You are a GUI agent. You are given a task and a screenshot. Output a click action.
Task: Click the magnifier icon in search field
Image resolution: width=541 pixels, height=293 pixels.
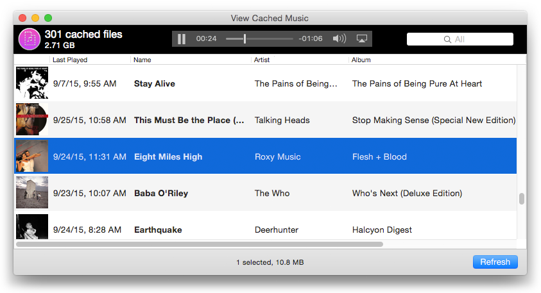pyautogui.click(x=447, y=39)
